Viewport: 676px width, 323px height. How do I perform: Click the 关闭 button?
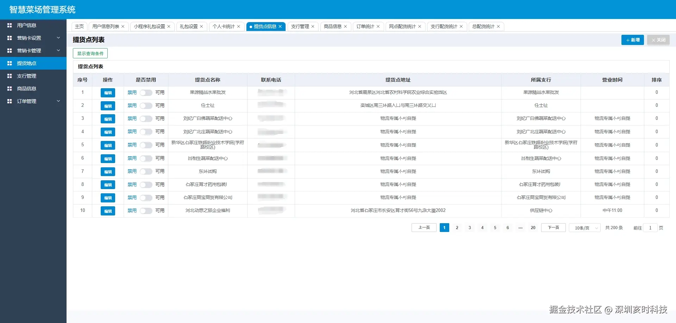[658, 40]
